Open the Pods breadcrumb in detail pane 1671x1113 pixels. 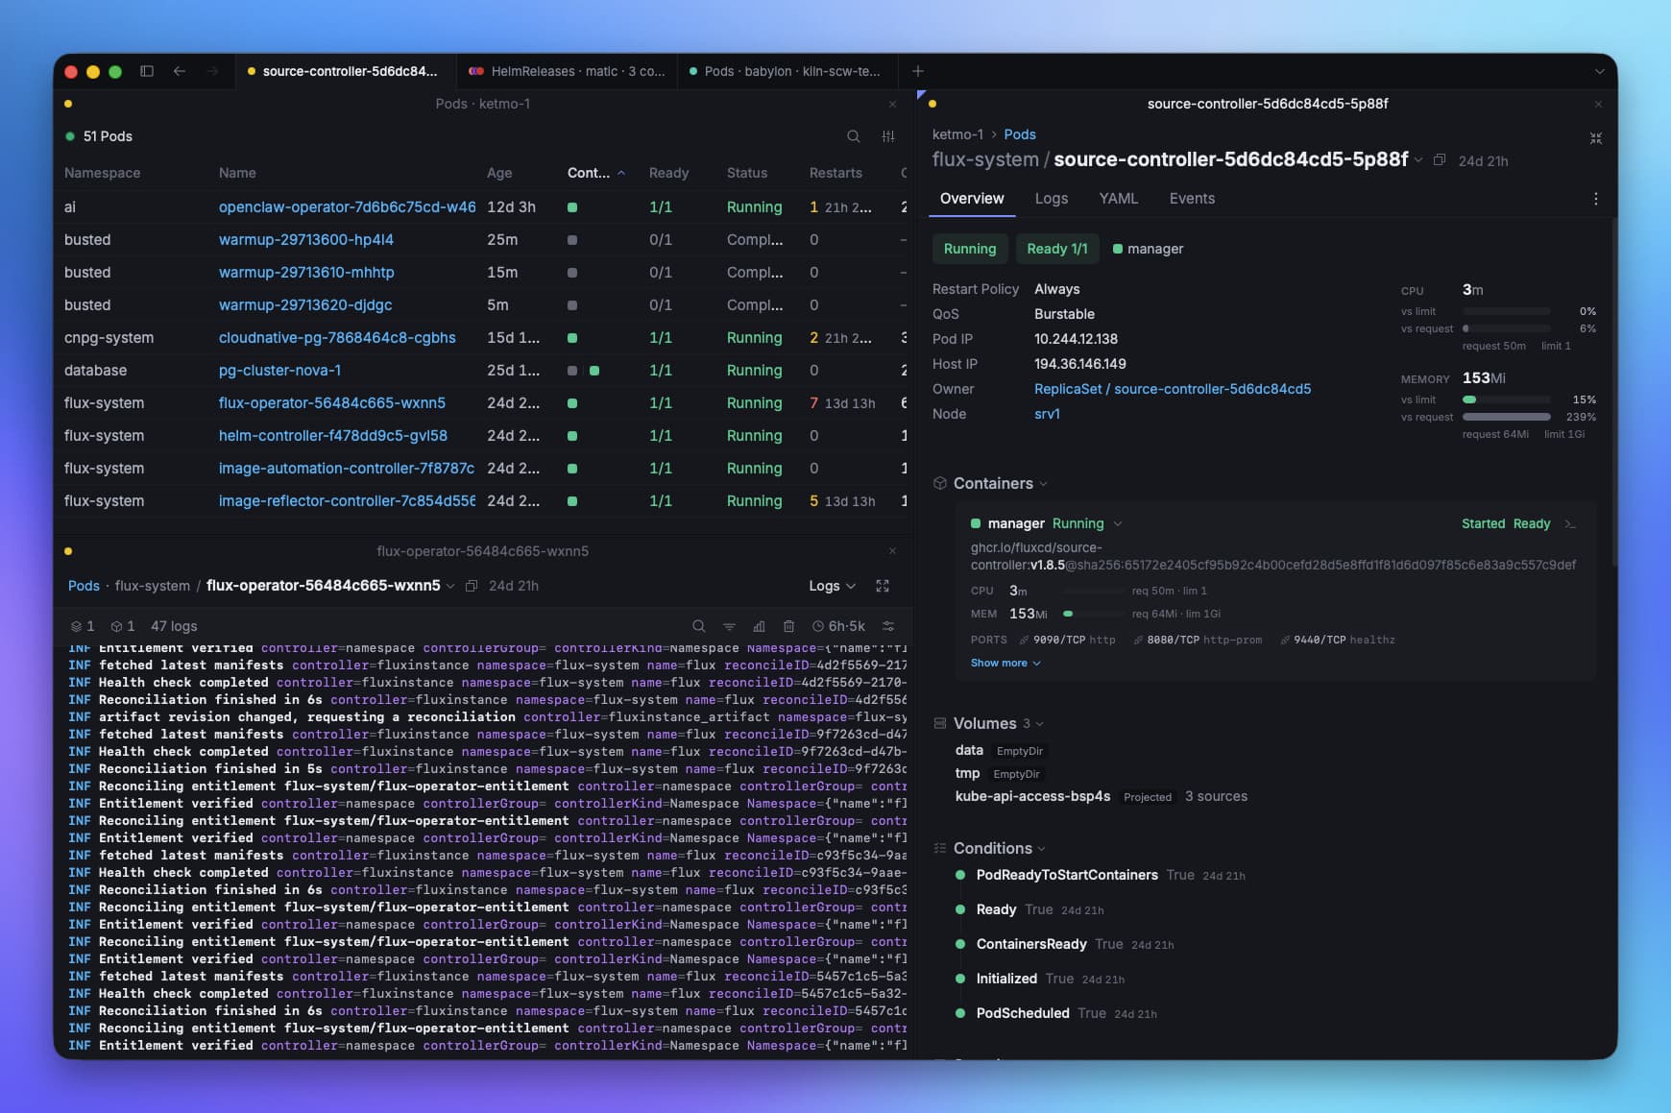[1020, 134]
